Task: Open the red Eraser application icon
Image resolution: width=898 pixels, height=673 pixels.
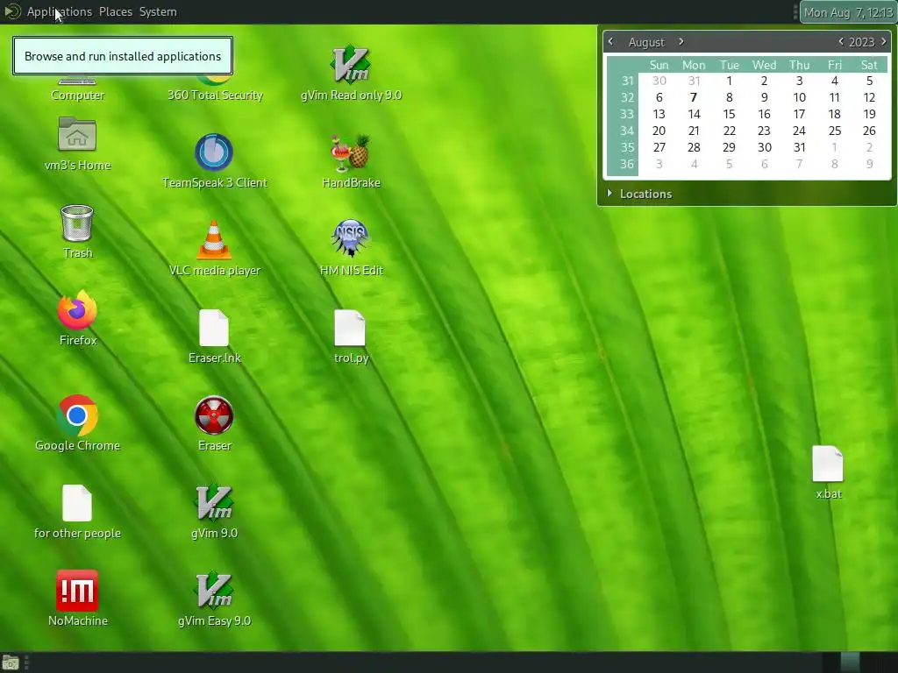Action: tap(214, 415)
